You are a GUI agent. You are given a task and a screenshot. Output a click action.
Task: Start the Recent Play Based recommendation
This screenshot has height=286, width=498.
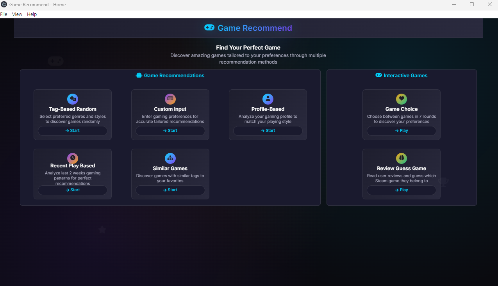(x=73, y=190)
